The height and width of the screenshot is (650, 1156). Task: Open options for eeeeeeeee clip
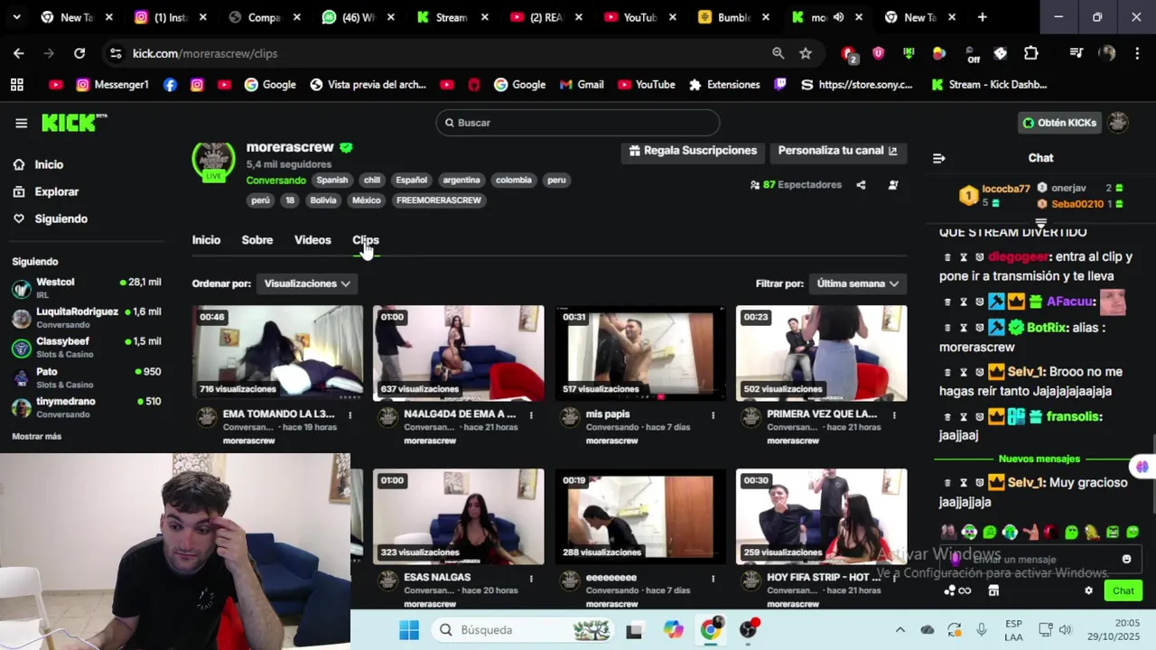[713, 579]
